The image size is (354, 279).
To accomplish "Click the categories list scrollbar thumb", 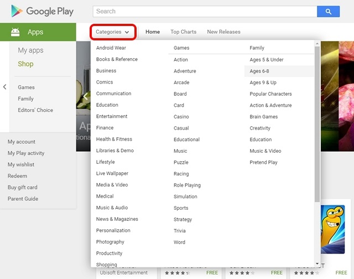I will click(317, 124).
